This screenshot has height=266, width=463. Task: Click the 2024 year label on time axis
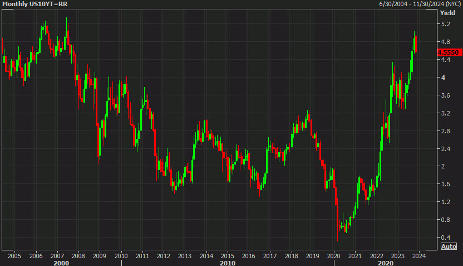click(x=419, y=256)
